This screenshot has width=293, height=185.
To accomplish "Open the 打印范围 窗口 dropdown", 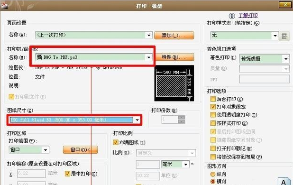I will (45, 150).
